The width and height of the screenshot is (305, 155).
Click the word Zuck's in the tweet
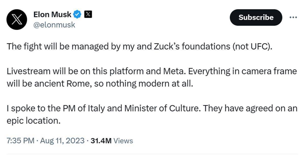click(161, 47)
